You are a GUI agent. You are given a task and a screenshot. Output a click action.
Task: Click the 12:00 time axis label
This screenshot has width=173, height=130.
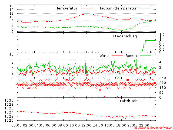(86, 125)
